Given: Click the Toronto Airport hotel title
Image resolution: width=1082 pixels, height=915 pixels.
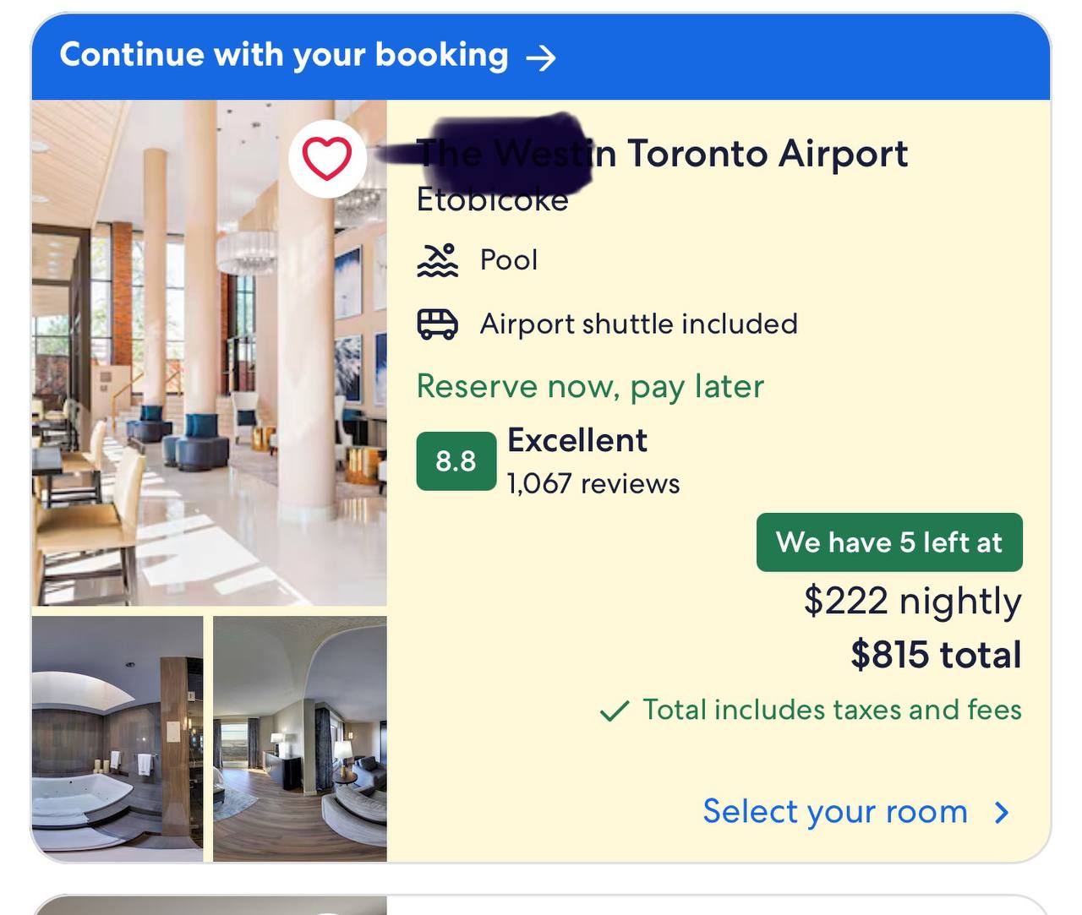Looking at the screenshot, I should [766, 154].
